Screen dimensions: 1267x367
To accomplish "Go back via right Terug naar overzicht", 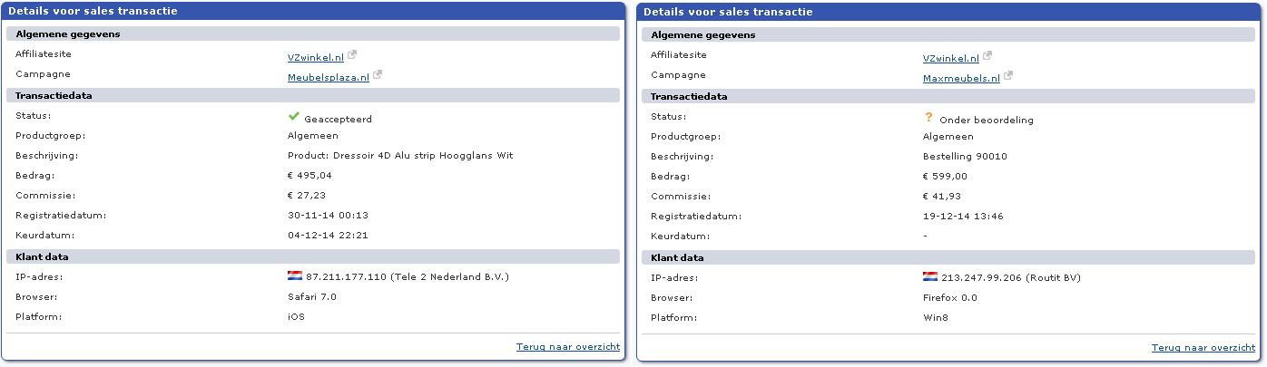I will [x=1203, y=347].
